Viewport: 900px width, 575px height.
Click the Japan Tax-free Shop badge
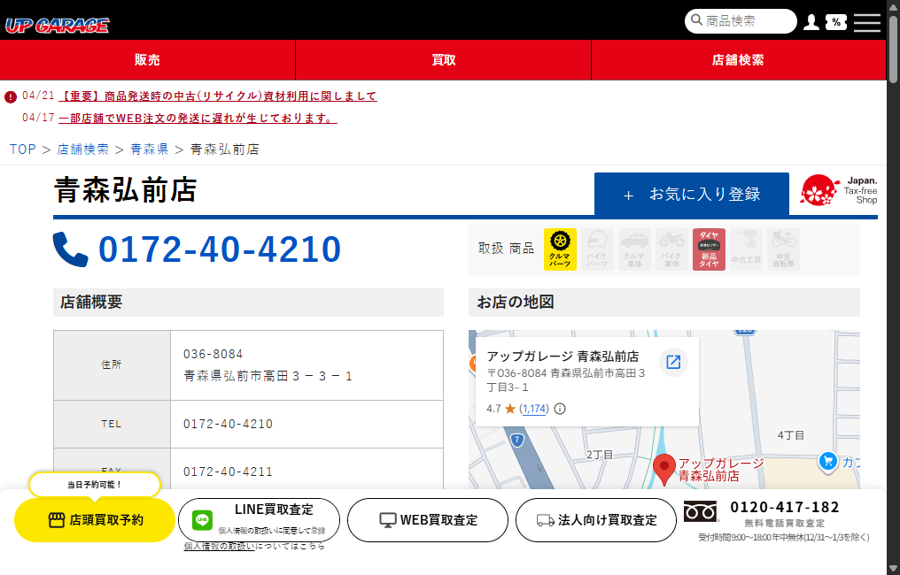pyautogui.click(x=839, y=190)
